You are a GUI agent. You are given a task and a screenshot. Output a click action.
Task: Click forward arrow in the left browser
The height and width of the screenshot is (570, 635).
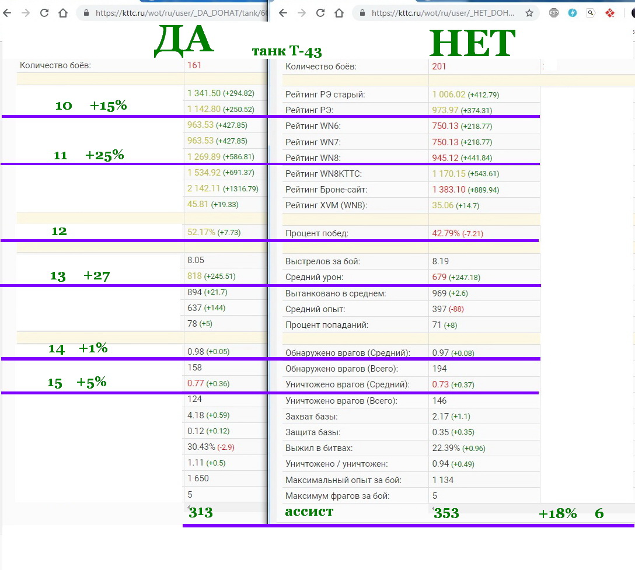coord(26,13)
